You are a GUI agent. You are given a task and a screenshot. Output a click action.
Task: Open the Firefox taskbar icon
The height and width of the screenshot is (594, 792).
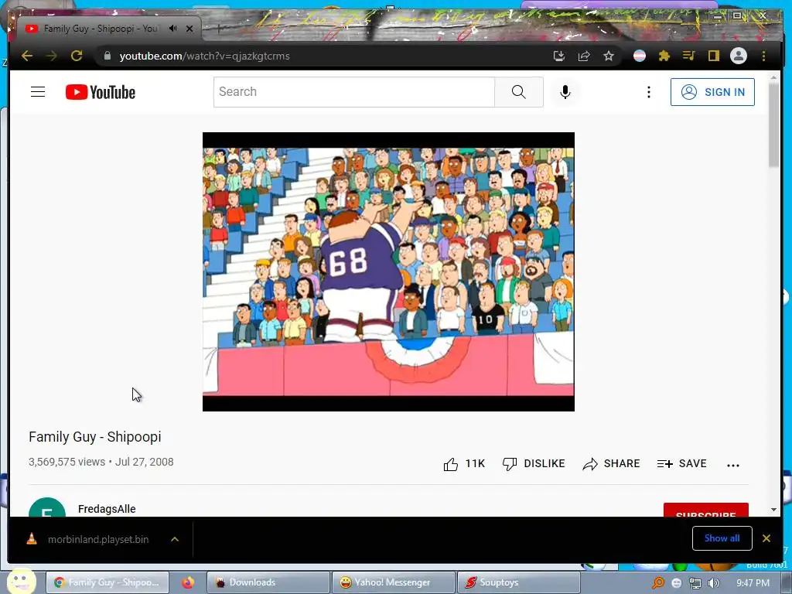pos(188,582)
